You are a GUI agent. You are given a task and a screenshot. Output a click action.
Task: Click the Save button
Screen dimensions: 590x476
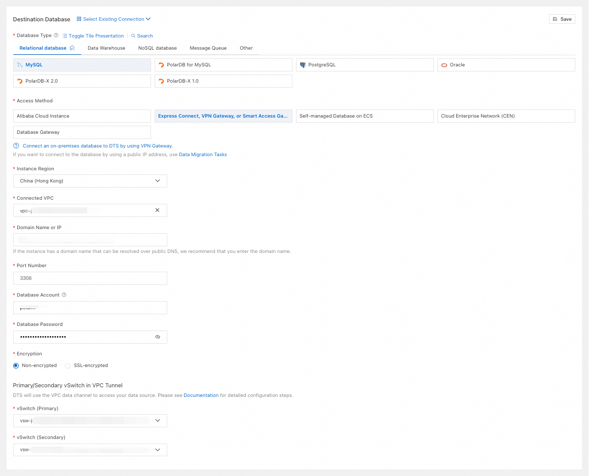(563, 19)
